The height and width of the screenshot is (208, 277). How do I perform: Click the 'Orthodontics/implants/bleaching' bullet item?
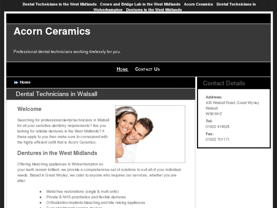coord(96,203)
